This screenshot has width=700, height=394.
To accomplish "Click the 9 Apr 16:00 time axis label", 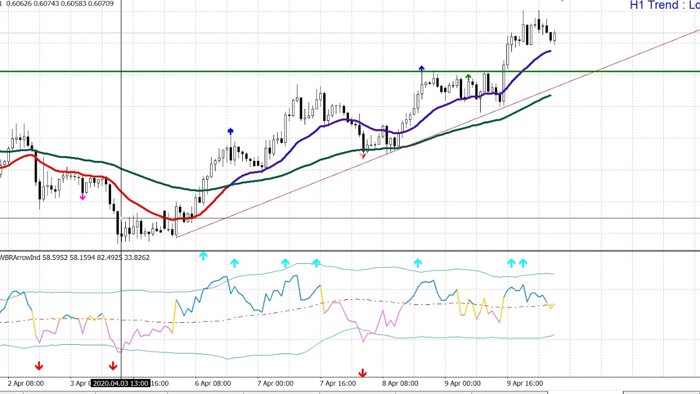I will (x=525, y=383).
